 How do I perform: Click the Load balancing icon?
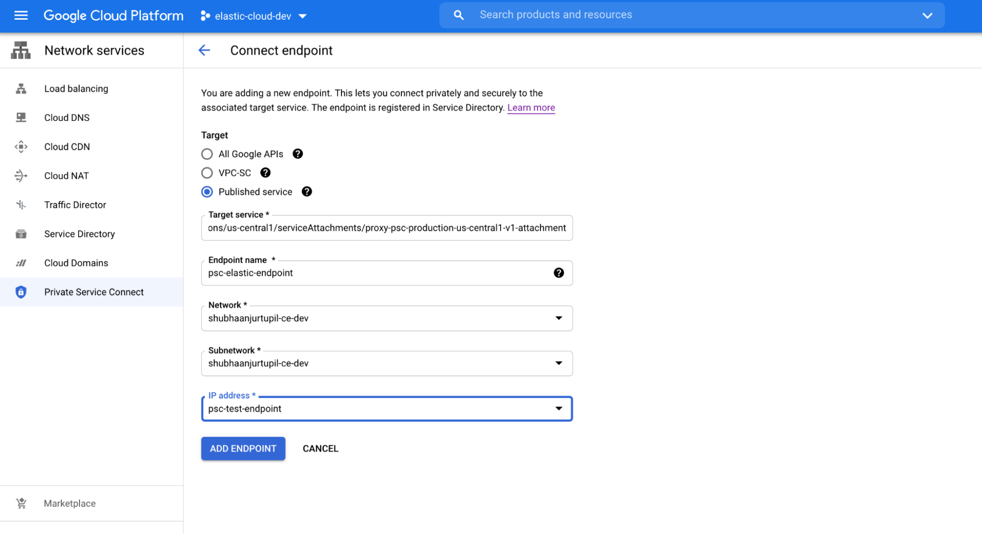(x=21, y=89)
